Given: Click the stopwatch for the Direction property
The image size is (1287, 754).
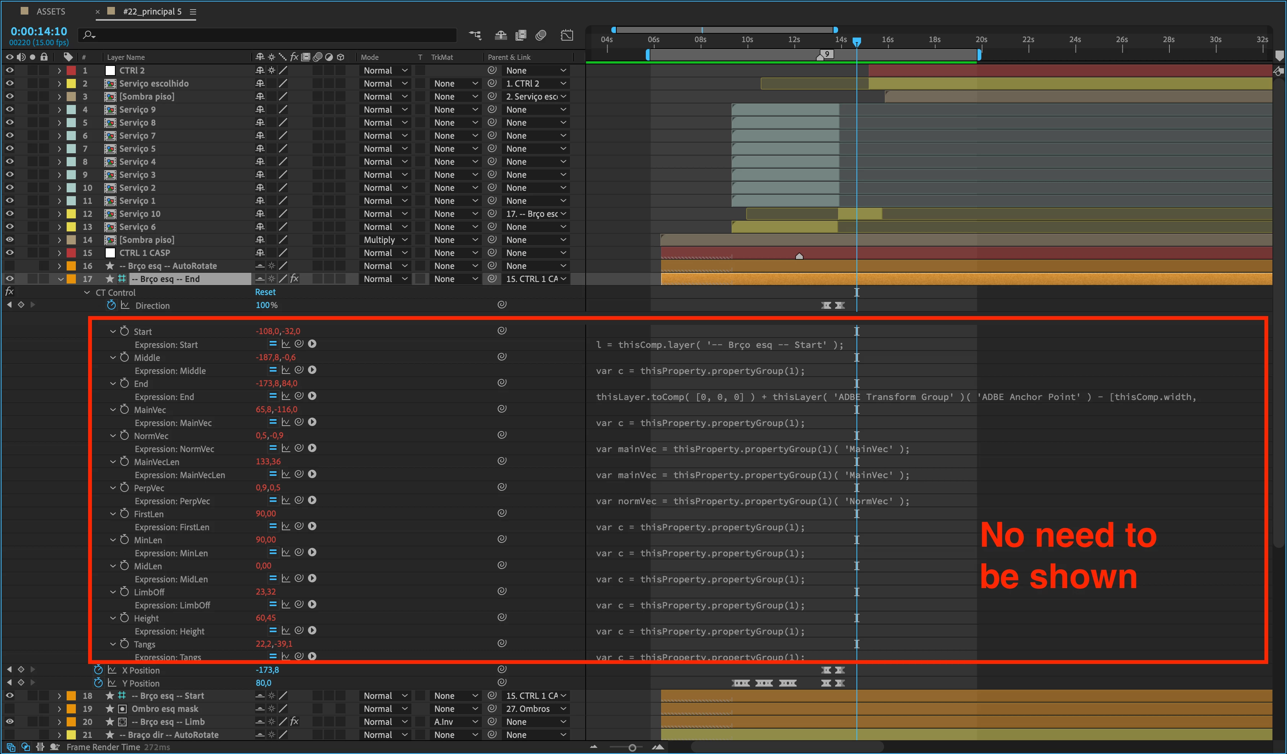Looking at the screenshot, I should pyautogui.click(x=111, y=305).
